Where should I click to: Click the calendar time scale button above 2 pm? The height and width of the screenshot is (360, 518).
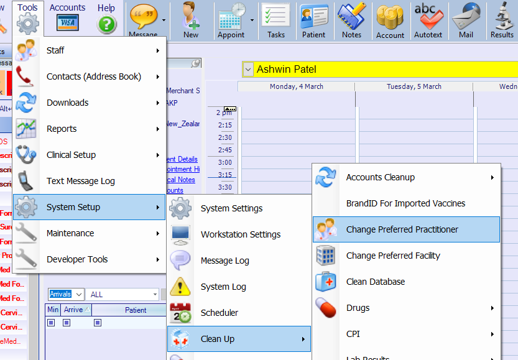pos(230,109)
